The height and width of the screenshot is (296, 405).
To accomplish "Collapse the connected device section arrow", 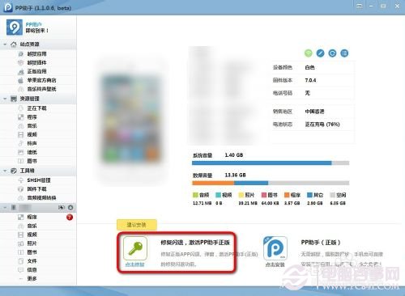I will coord(5,207).
